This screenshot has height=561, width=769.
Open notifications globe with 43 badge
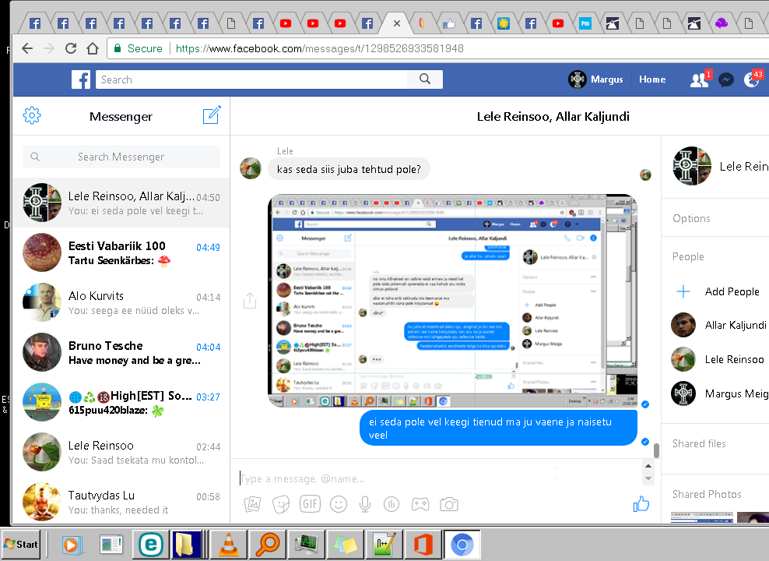pyautogui.click(x=753, y=79)
